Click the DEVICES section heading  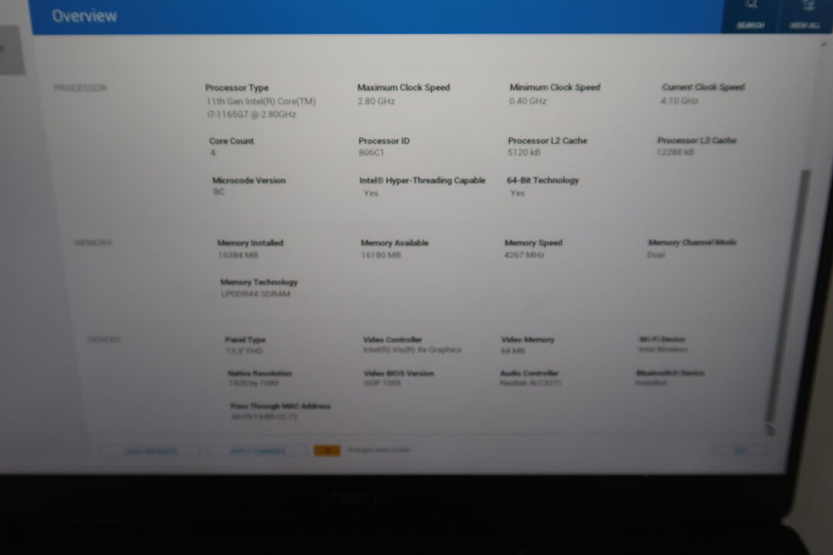tap(103, 339)
